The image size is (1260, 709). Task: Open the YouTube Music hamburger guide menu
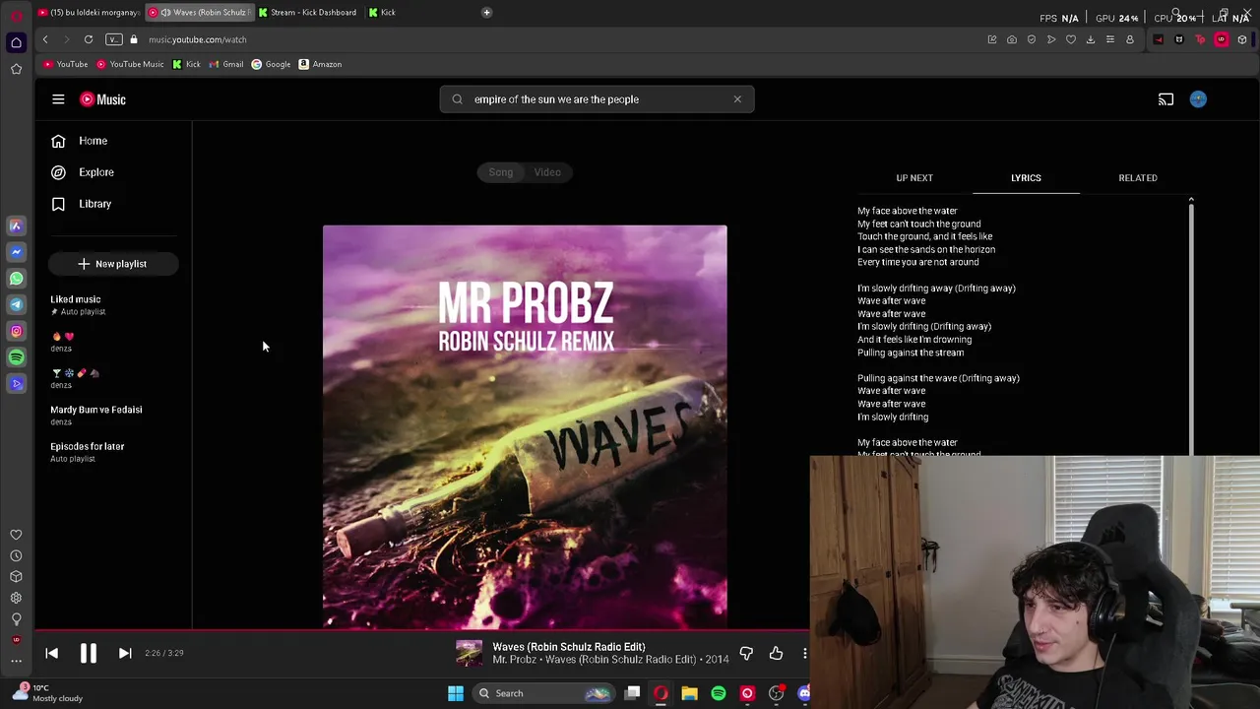coord(58,99)
